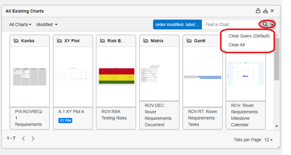Click the download icon in panel header

pyautogui.click(x=265, y=11)
